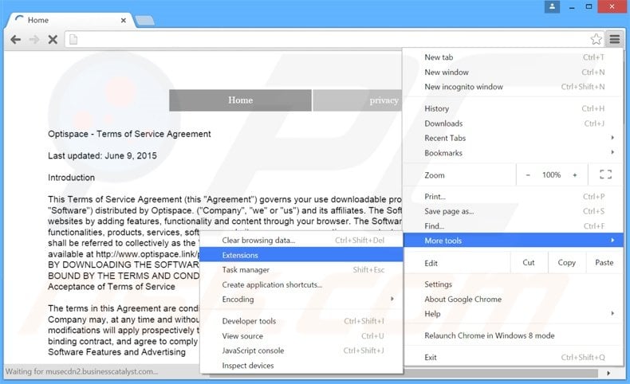
Task: Open Developer tools from submenu
Action: pyautogui.click(x=301, y=321)
